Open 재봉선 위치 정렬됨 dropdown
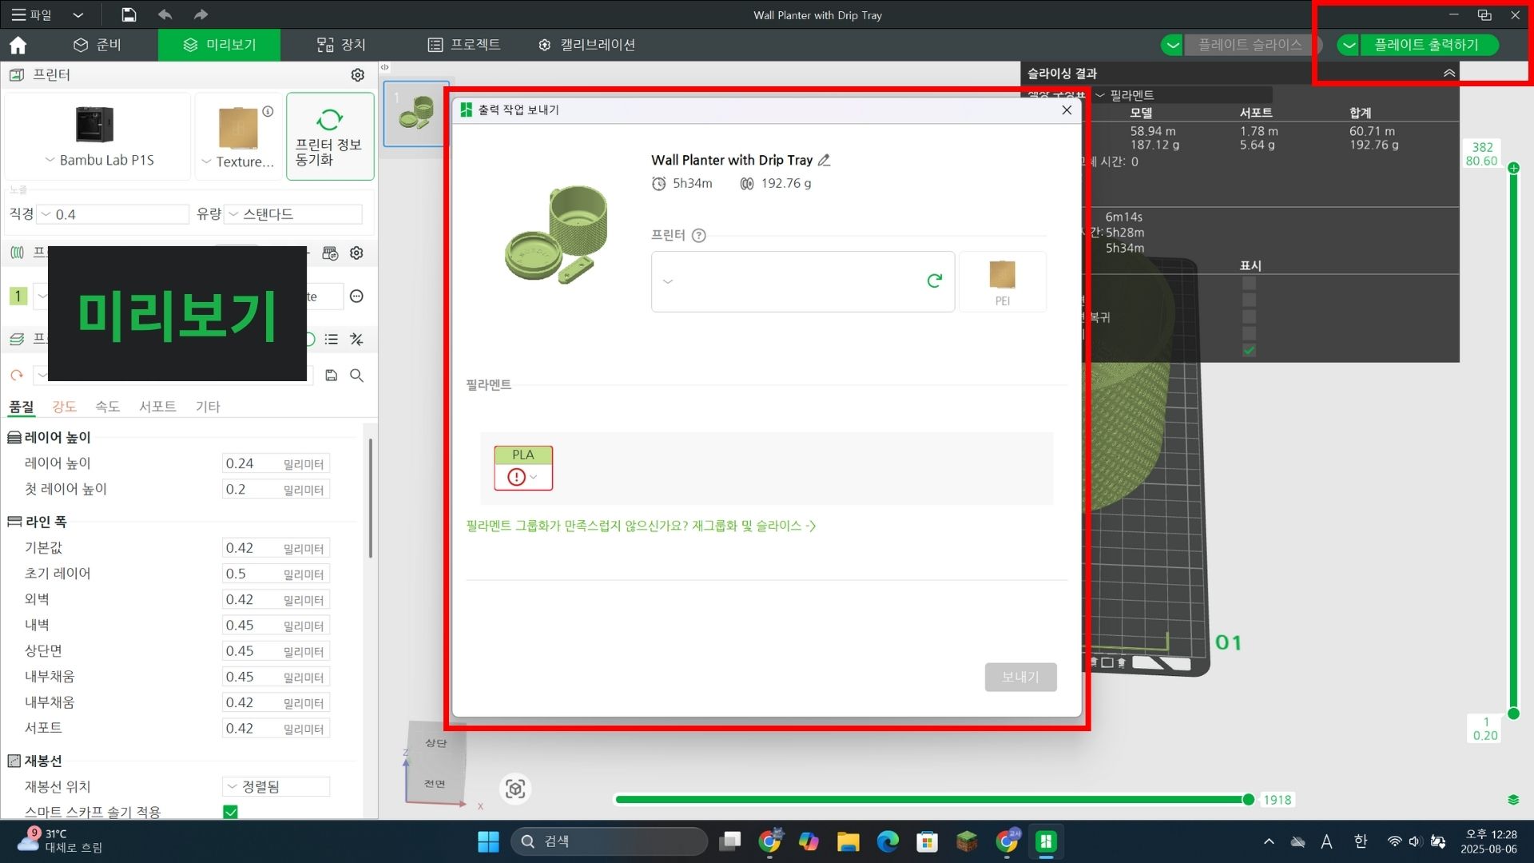The height and width of the screenshot is (863, 1534). tap(276, 786)
